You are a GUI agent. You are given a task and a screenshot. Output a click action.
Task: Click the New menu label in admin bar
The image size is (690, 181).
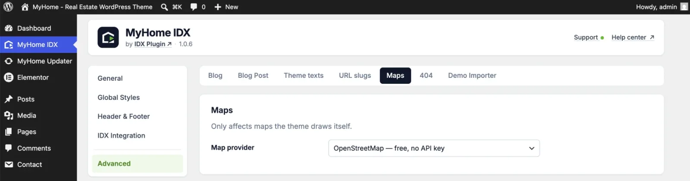[x=232, y=7]
